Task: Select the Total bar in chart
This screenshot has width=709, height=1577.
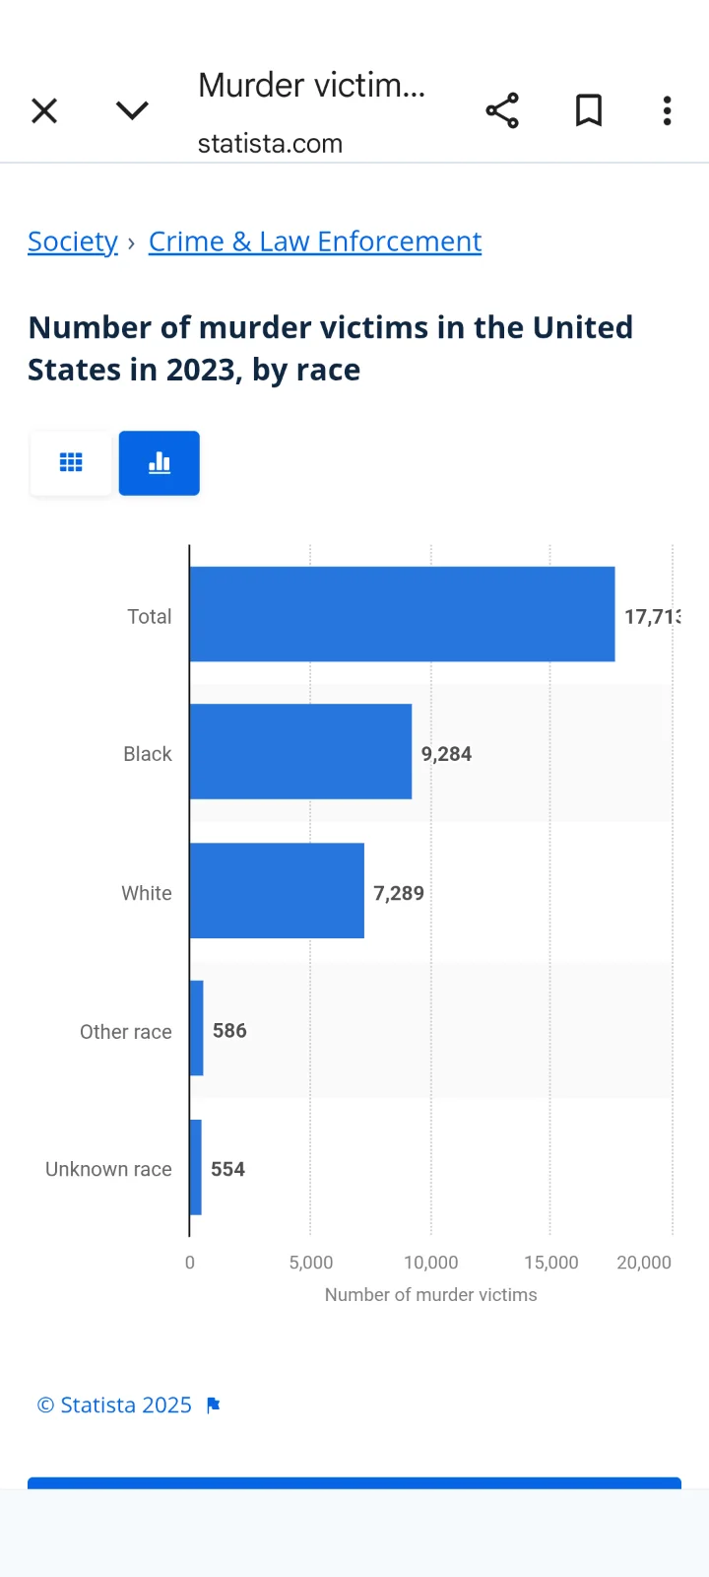Action: pos(402,614)
